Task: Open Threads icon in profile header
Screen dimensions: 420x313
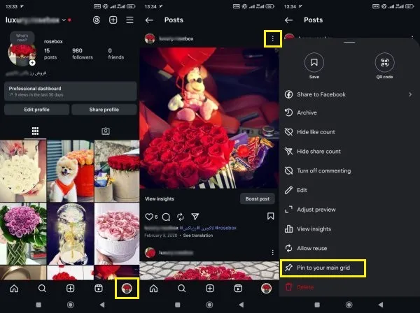Action: (x=97, y=20)
